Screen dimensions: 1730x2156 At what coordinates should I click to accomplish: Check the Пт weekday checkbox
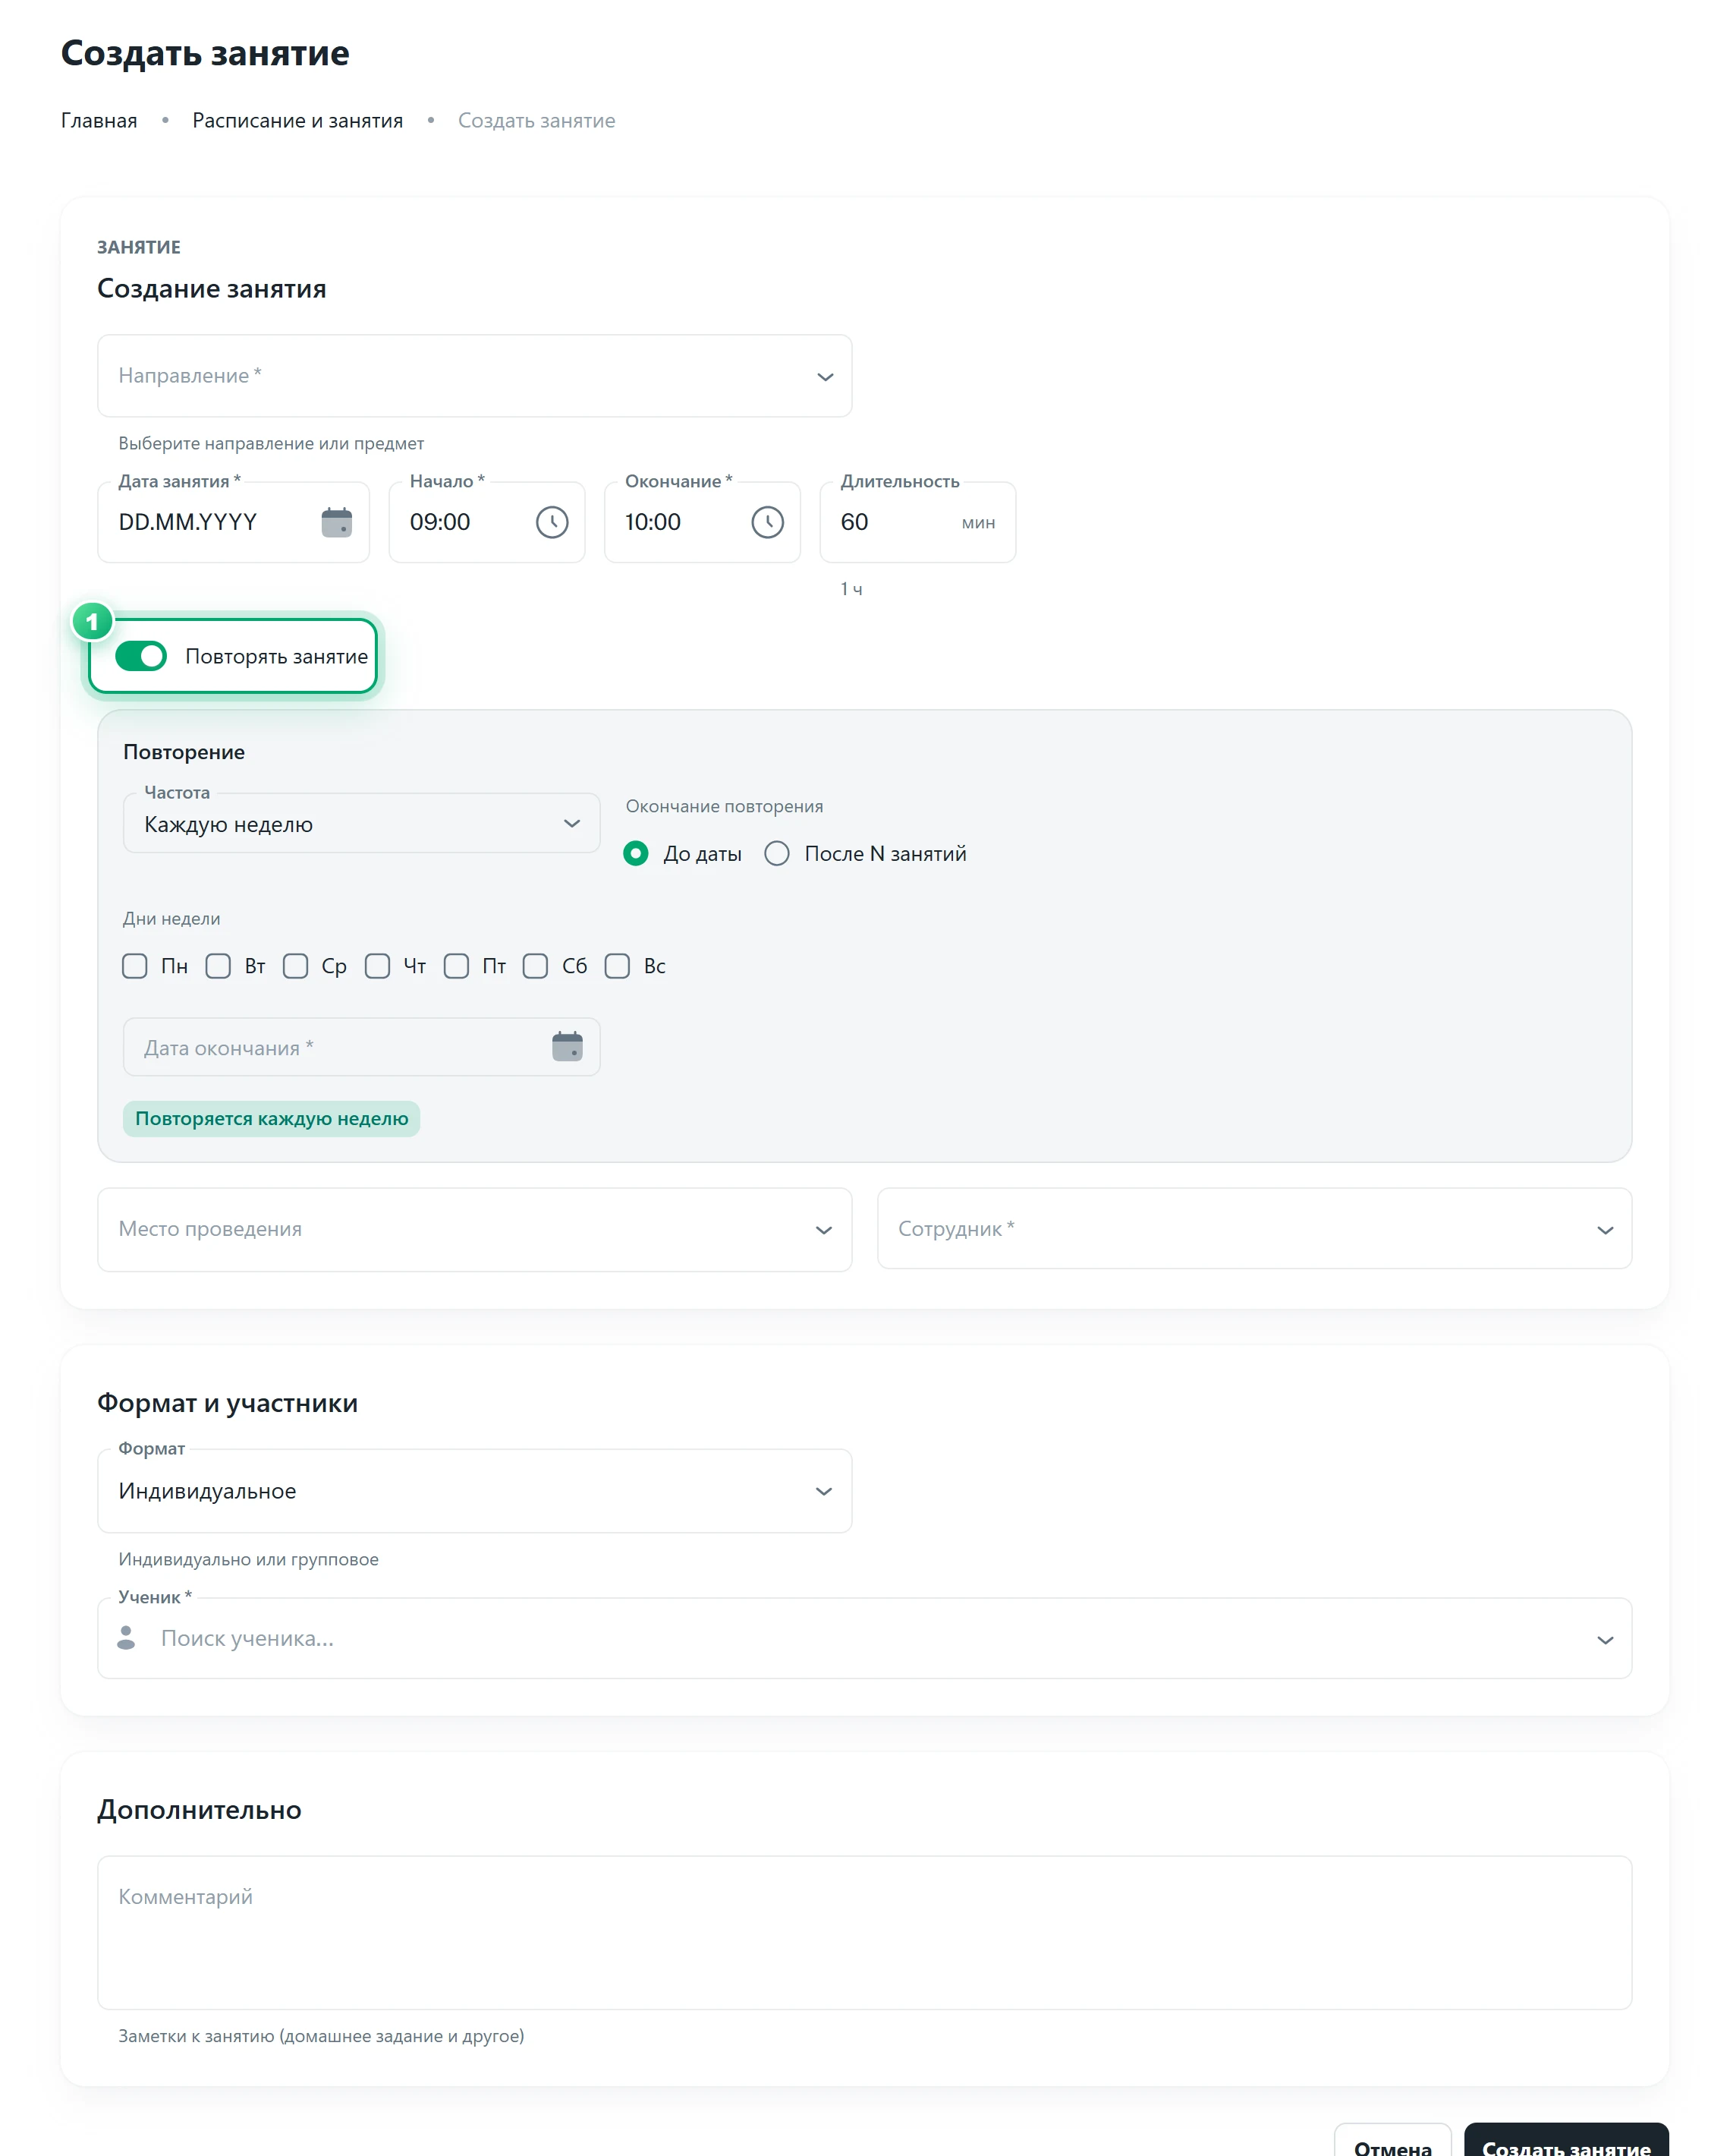[456, 966]
